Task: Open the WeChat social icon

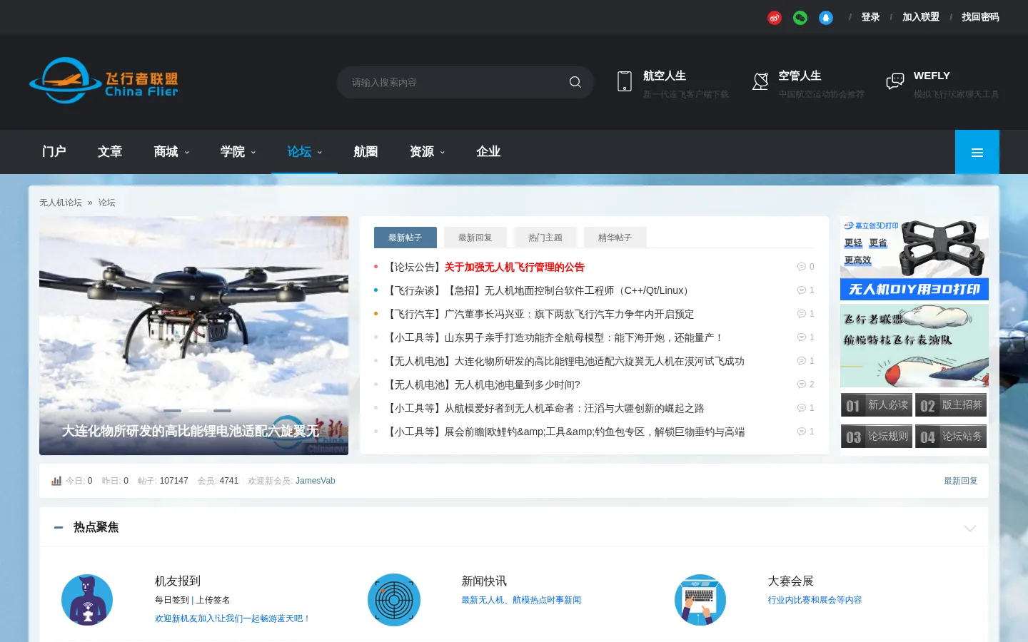Action: tap(800, 18)
